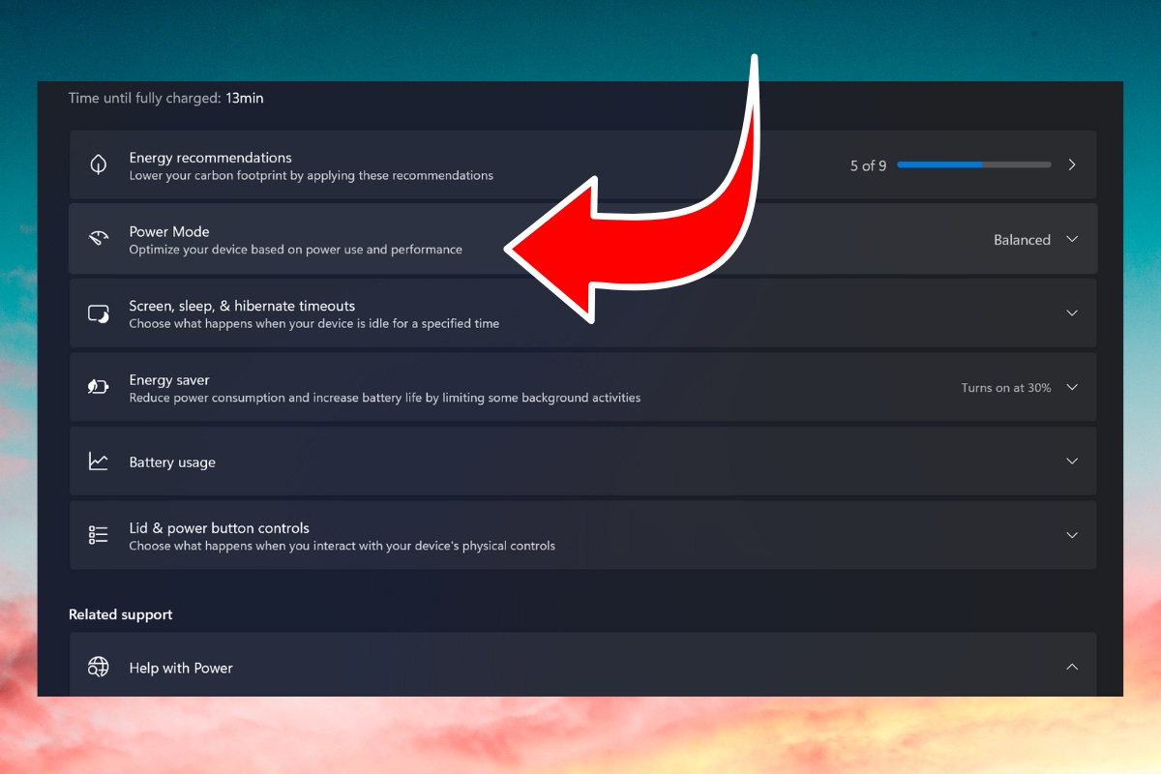Click the Energy recommendations leaf icon
The image size is (1161, 774).
[99, 164]
